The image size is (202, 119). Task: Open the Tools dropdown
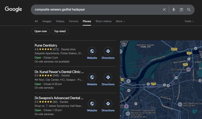point(189,21)
